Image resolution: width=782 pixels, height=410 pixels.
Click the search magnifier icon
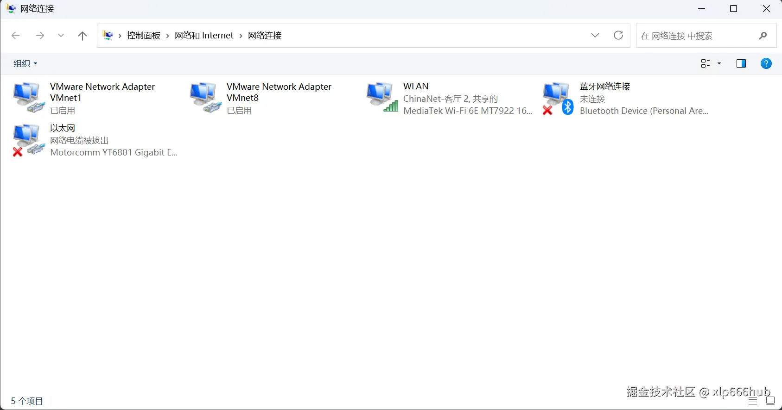(763, 36)
